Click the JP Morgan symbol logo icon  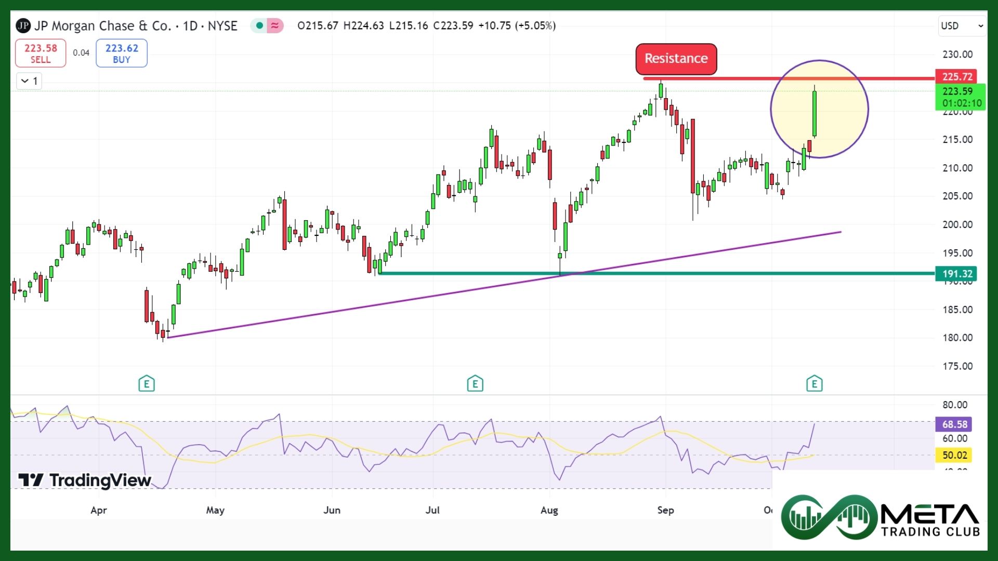point(23,25)
